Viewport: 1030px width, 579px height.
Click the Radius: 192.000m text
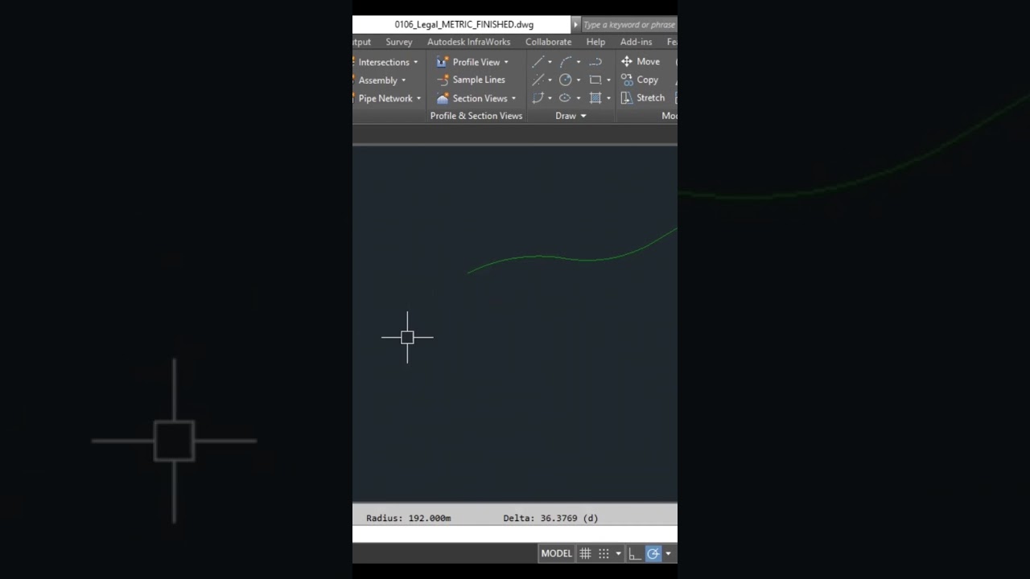point(408,518)
